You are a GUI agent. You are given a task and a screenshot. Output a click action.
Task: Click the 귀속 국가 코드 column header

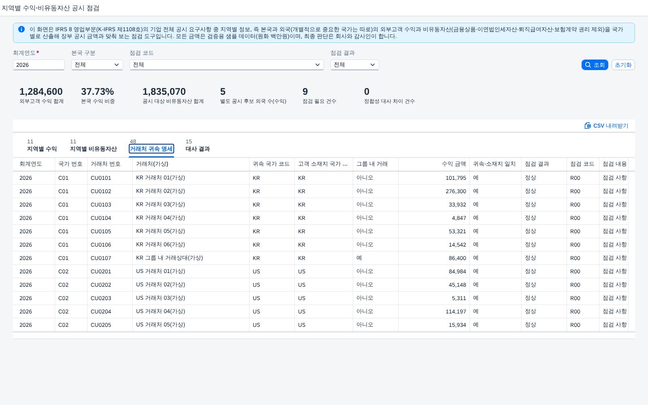272,164
